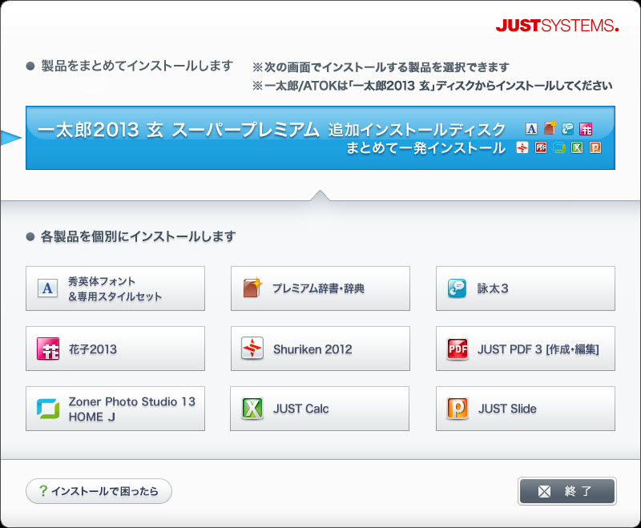Click the JUST Calc green X icon
Image resolution: width=641 pixels, height=528 pixels.
tap(252, 409)
